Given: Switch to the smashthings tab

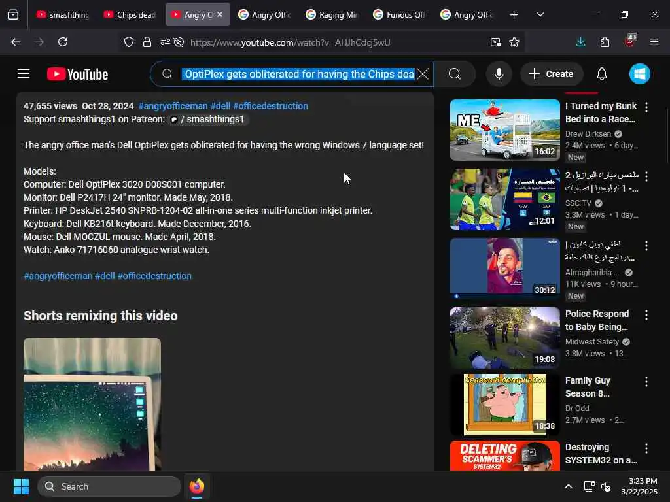Looking at the screenshot, I should tap(63, 15).
